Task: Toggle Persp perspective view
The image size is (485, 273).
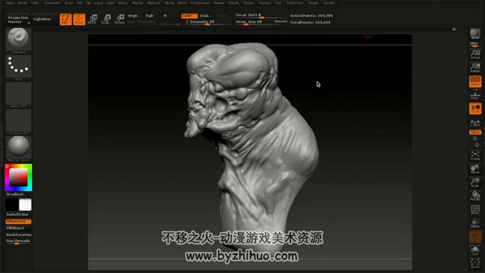Action: (475, 82)
